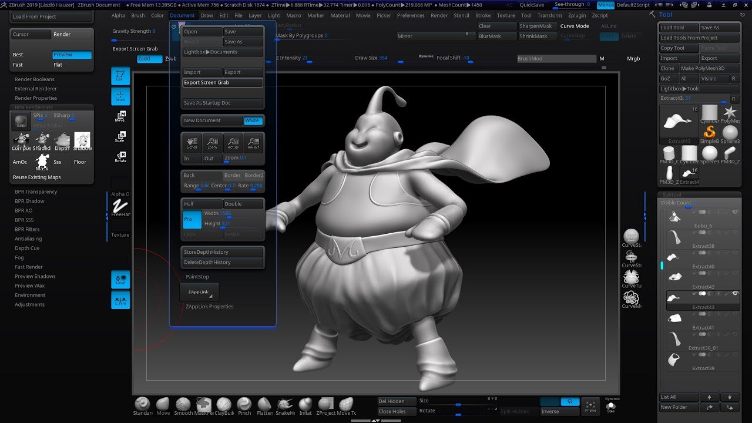Open the Preferences menu

(411, 16)
